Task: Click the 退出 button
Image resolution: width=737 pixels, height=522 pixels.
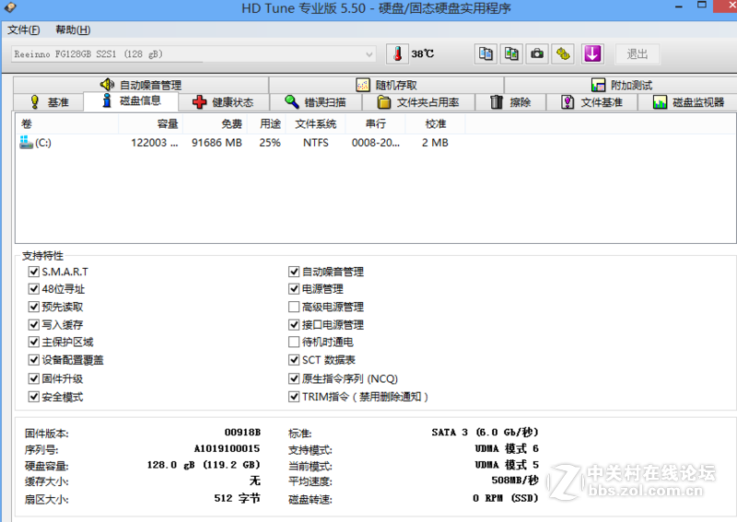Action: click(638, 54)
